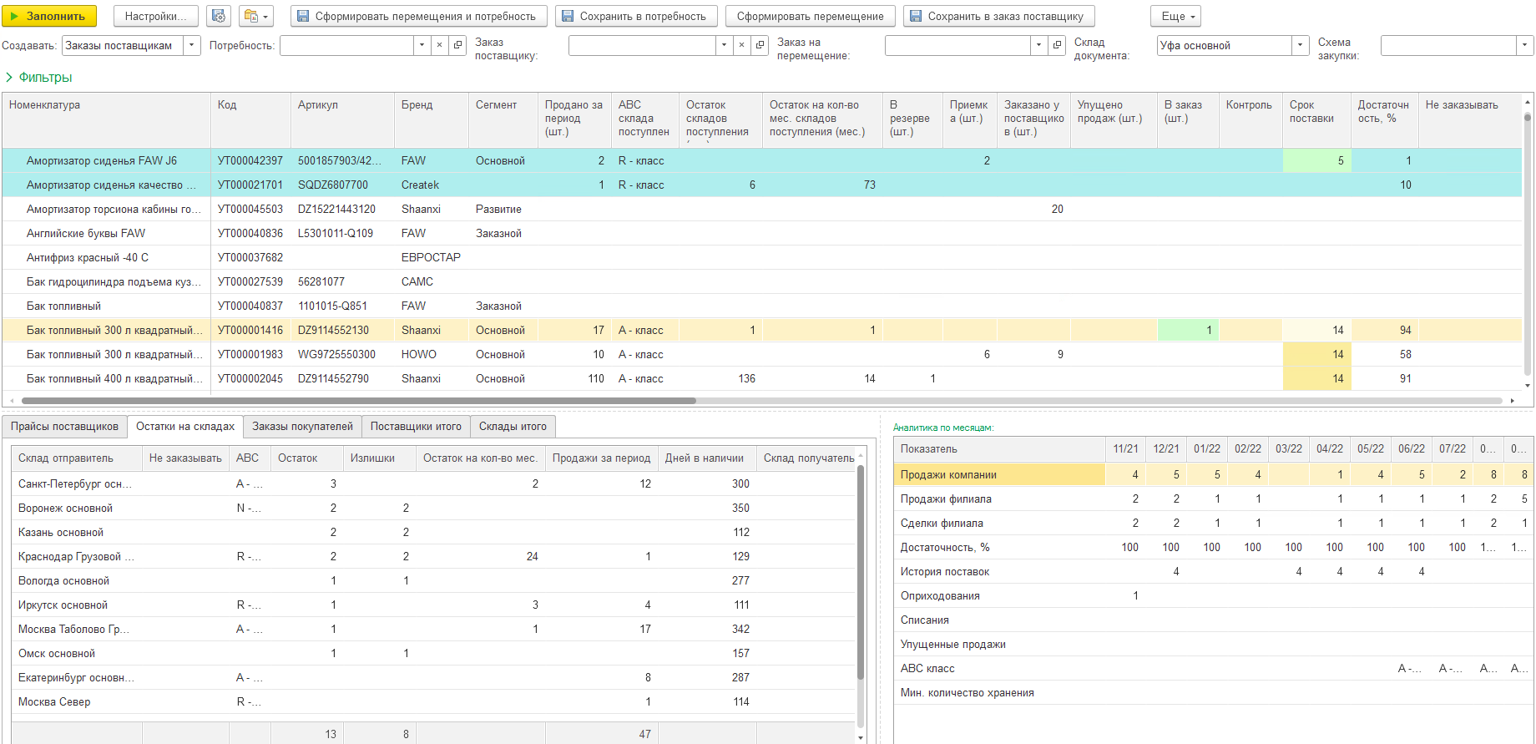1536x744 pixels.
Task: Open the reports icon menu in the toolbar
Action: 256,16
